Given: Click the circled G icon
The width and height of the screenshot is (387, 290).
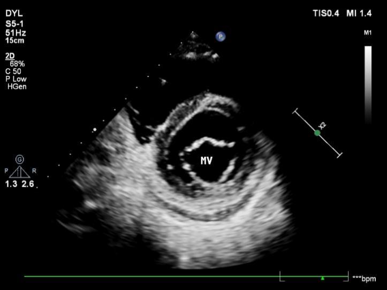Looking at the screenshot, I should [x=20, y=159].
